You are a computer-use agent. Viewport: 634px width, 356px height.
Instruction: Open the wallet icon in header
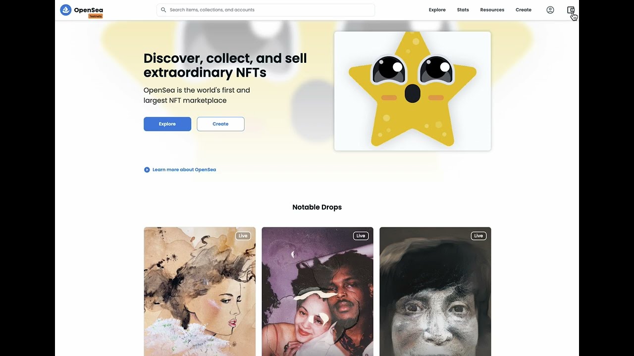[571, 10]
